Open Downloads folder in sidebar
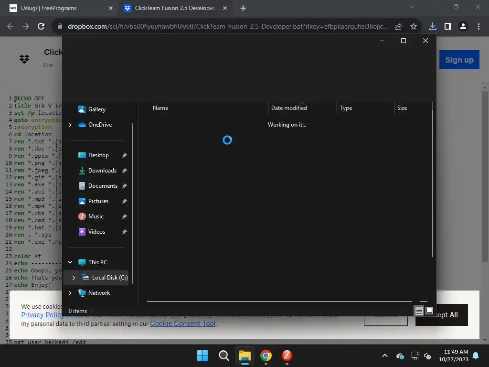Image resolution: width=489 pixels, height=367 pixels. coord(102,171)
